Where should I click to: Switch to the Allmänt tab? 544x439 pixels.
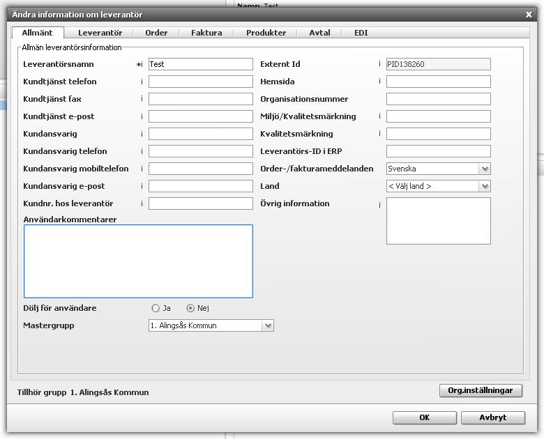pyautogui.click(x=38, y=33)
